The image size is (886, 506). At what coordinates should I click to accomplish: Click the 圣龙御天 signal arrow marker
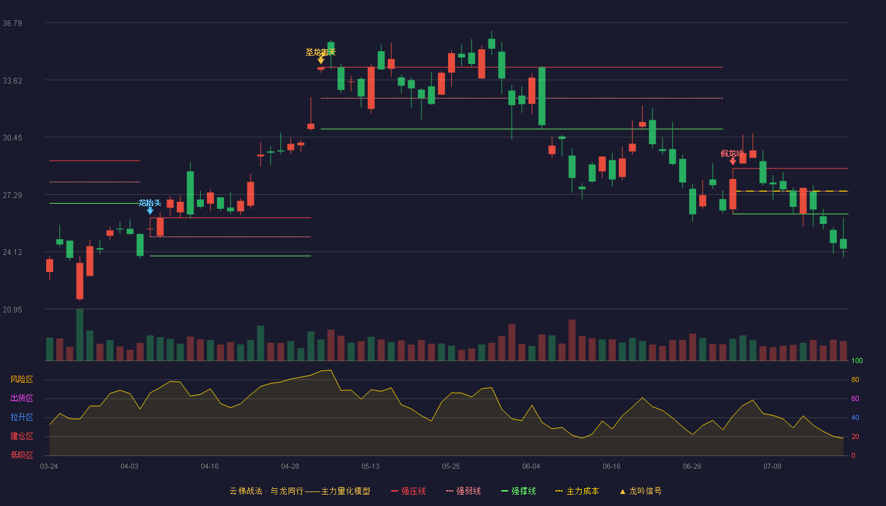pyautogui.click(x=321, y=61)
